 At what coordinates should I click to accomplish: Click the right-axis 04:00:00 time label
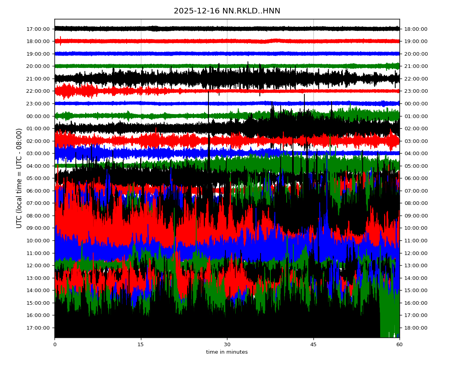[x=416, y=153]
